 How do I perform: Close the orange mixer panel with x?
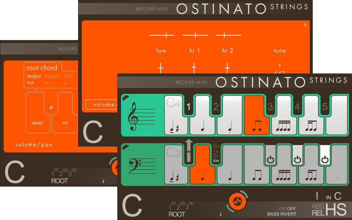[x=305, y=25]
